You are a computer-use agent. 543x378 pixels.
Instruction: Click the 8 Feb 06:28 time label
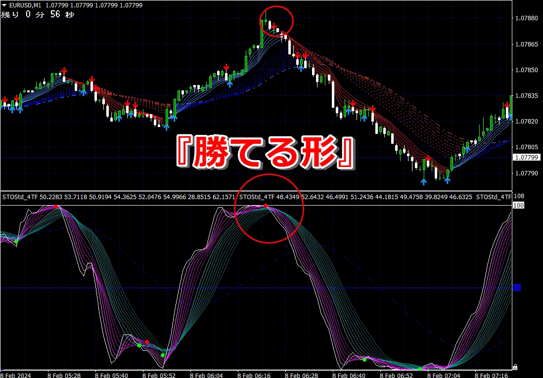[302, 375]
